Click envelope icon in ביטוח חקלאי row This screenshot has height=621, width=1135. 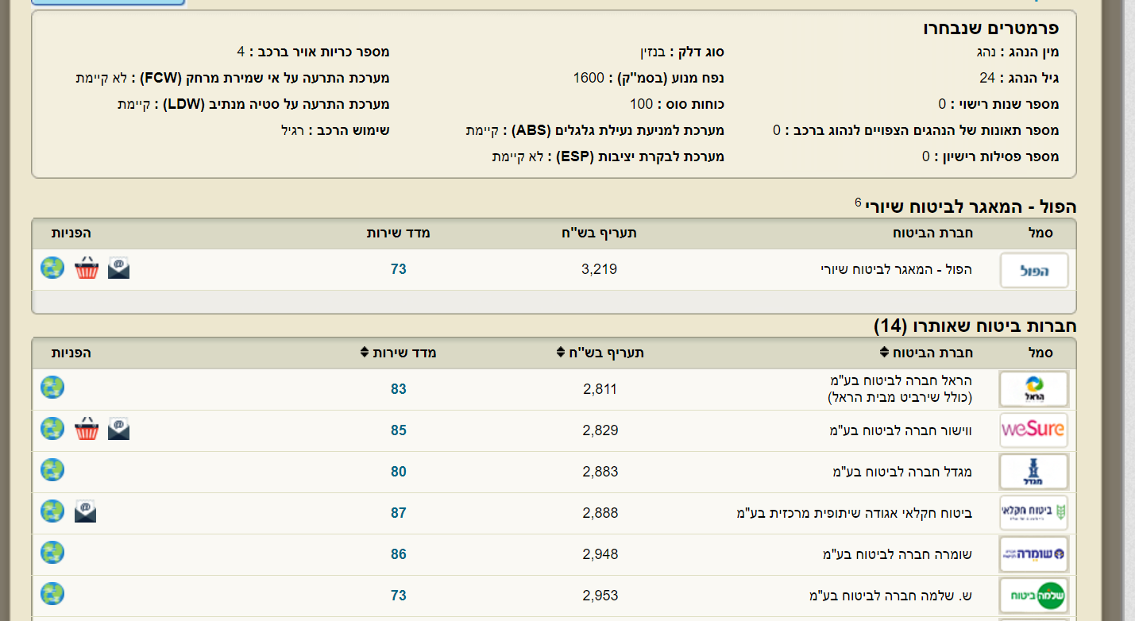(x=85, y=511)
